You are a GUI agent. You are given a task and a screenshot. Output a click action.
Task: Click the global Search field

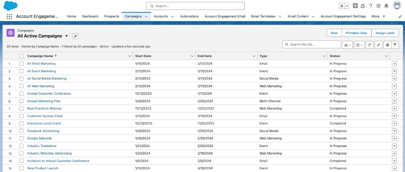[x=195, y=6]
